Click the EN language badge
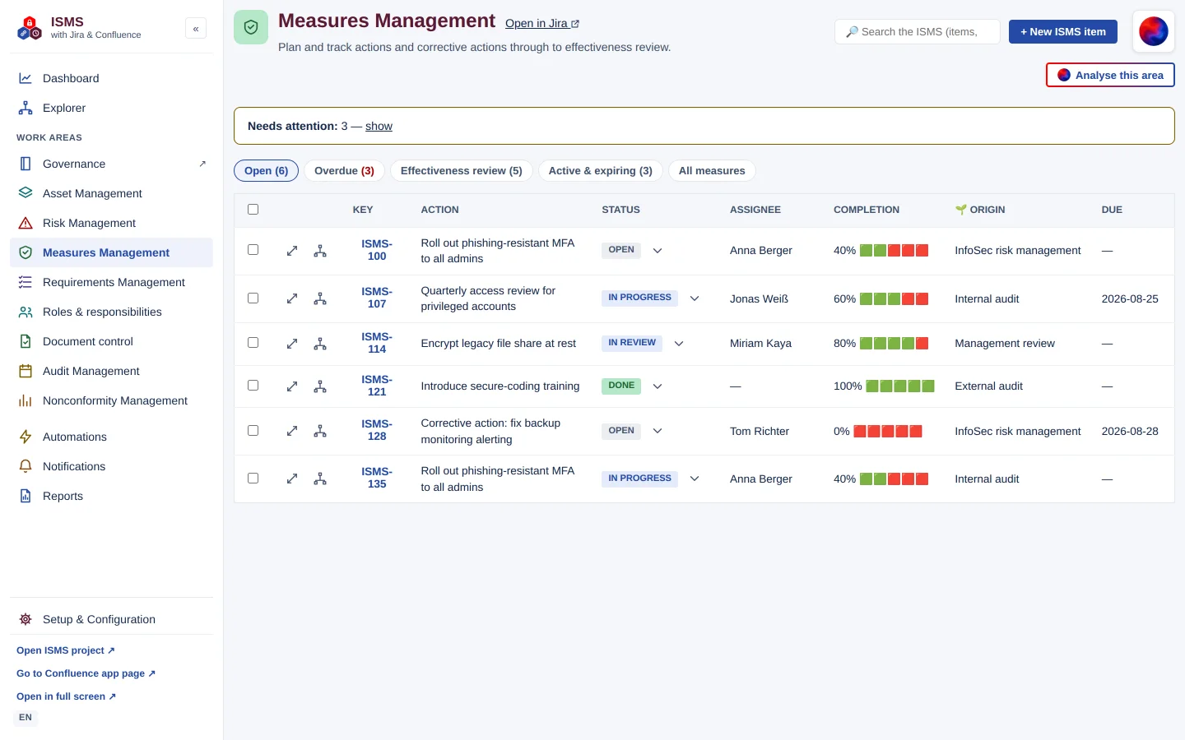Image resolution: width=1185 pixels, height=740 pixels. 26,718
